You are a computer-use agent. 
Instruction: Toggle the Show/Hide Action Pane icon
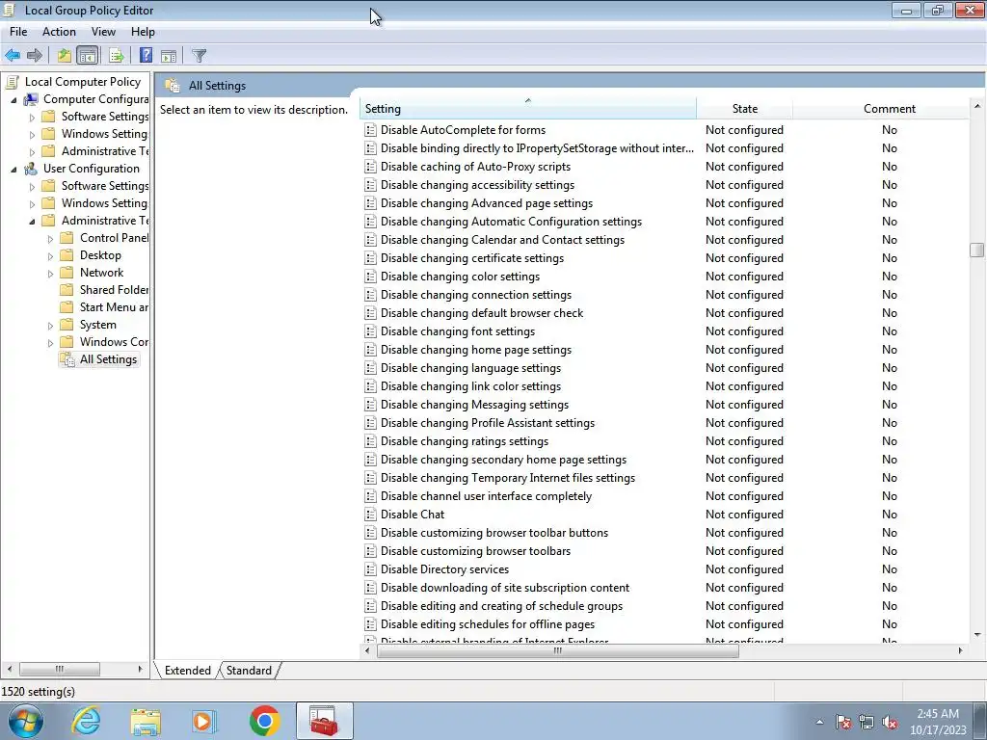169,55
